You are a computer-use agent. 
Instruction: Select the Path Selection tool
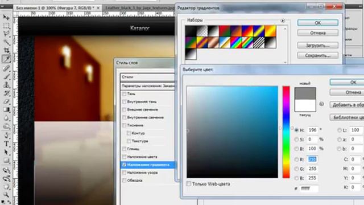coord(6,152)
